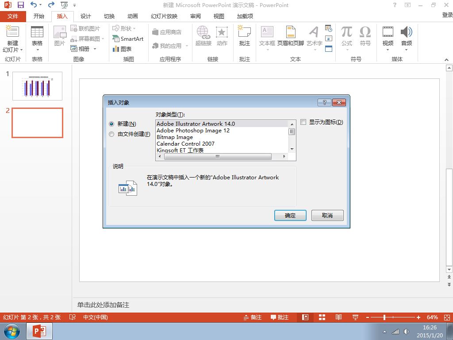Click Slide Number icon in text group
Viewport: 453px width, 340px height.
coord(329,39)
